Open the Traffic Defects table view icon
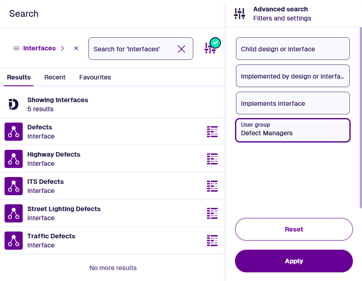Image resolution: width=362 pixels, height=281 pixels. pos(212,241)
